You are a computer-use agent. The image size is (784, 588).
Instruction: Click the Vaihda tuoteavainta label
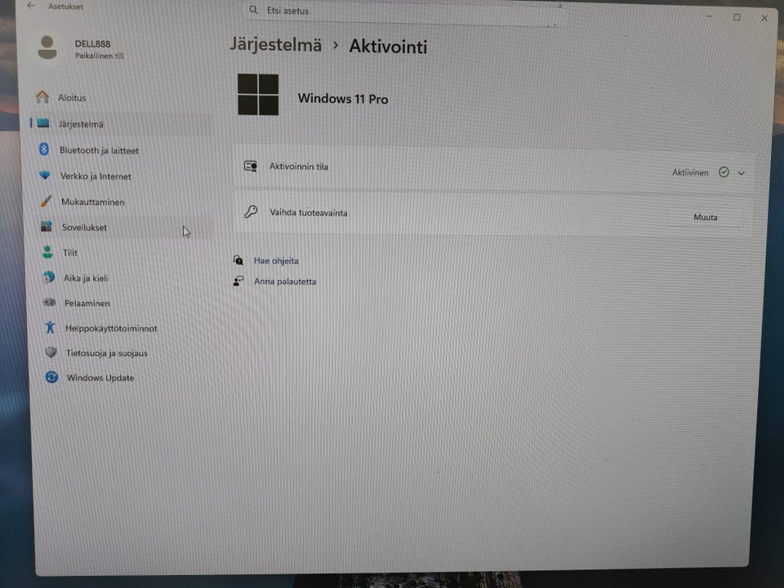pyautogui.click(x=308, y=212)
